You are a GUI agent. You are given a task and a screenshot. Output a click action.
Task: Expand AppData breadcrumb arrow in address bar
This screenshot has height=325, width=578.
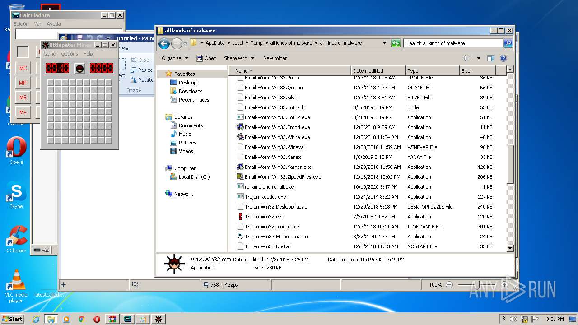click(x=228, y=43)
